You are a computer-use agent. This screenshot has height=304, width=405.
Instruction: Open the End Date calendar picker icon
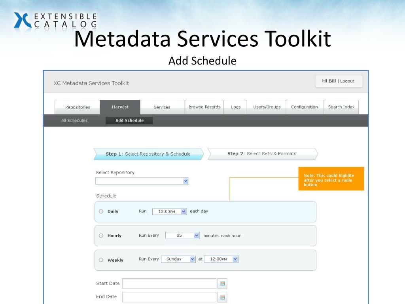222,297
